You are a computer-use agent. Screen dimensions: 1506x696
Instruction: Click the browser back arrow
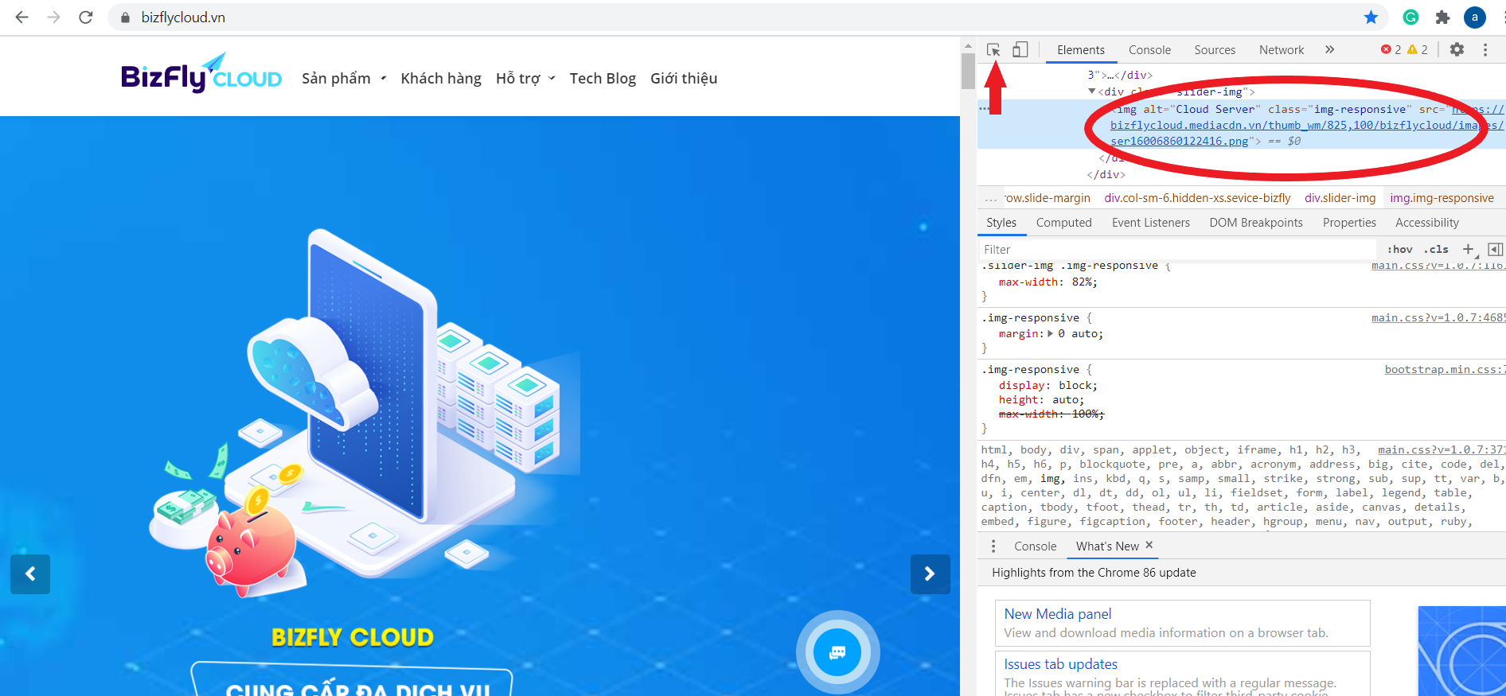click(21, 17)
